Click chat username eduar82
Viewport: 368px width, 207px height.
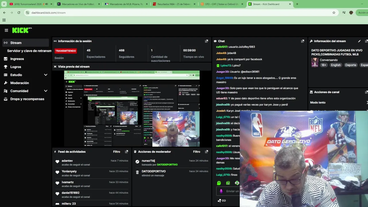pos(222,98)
